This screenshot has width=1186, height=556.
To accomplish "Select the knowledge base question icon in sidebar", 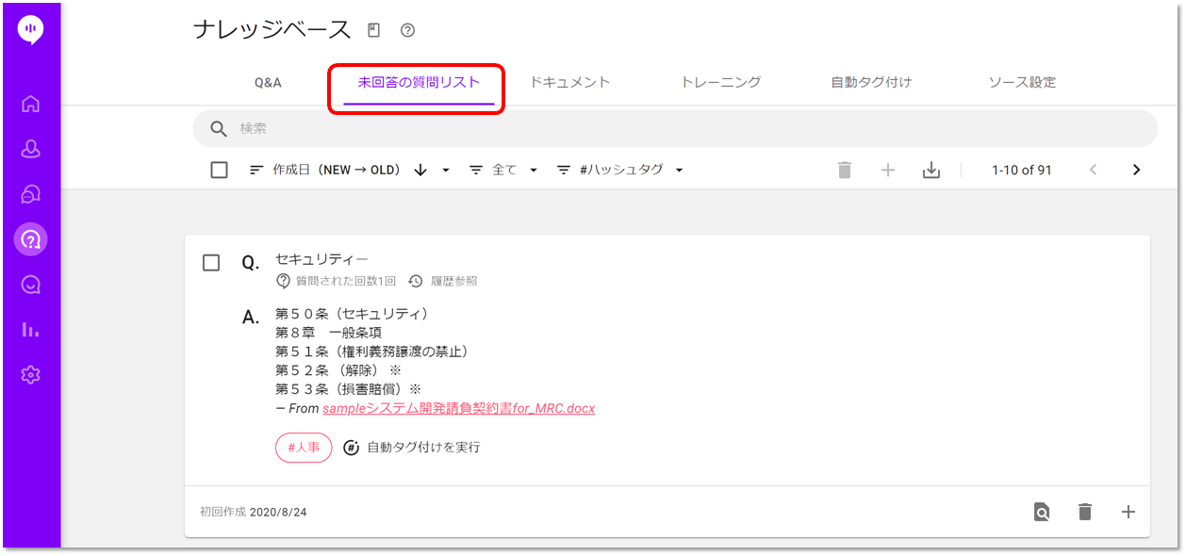I will click(31, 239).
